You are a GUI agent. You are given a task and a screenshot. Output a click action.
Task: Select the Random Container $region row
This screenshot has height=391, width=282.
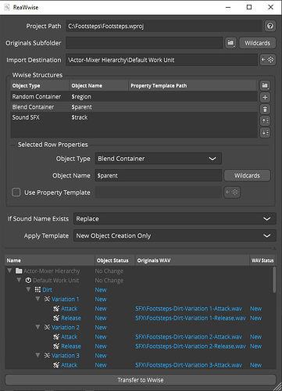click(x=134, y=96)
